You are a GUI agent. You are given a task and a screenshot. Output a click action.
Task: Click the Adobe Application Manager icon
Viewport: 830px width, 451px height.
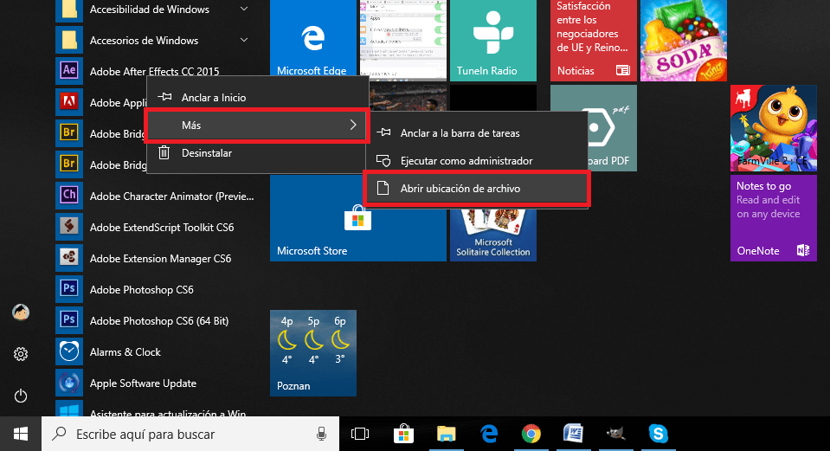(x=69, y=102)
